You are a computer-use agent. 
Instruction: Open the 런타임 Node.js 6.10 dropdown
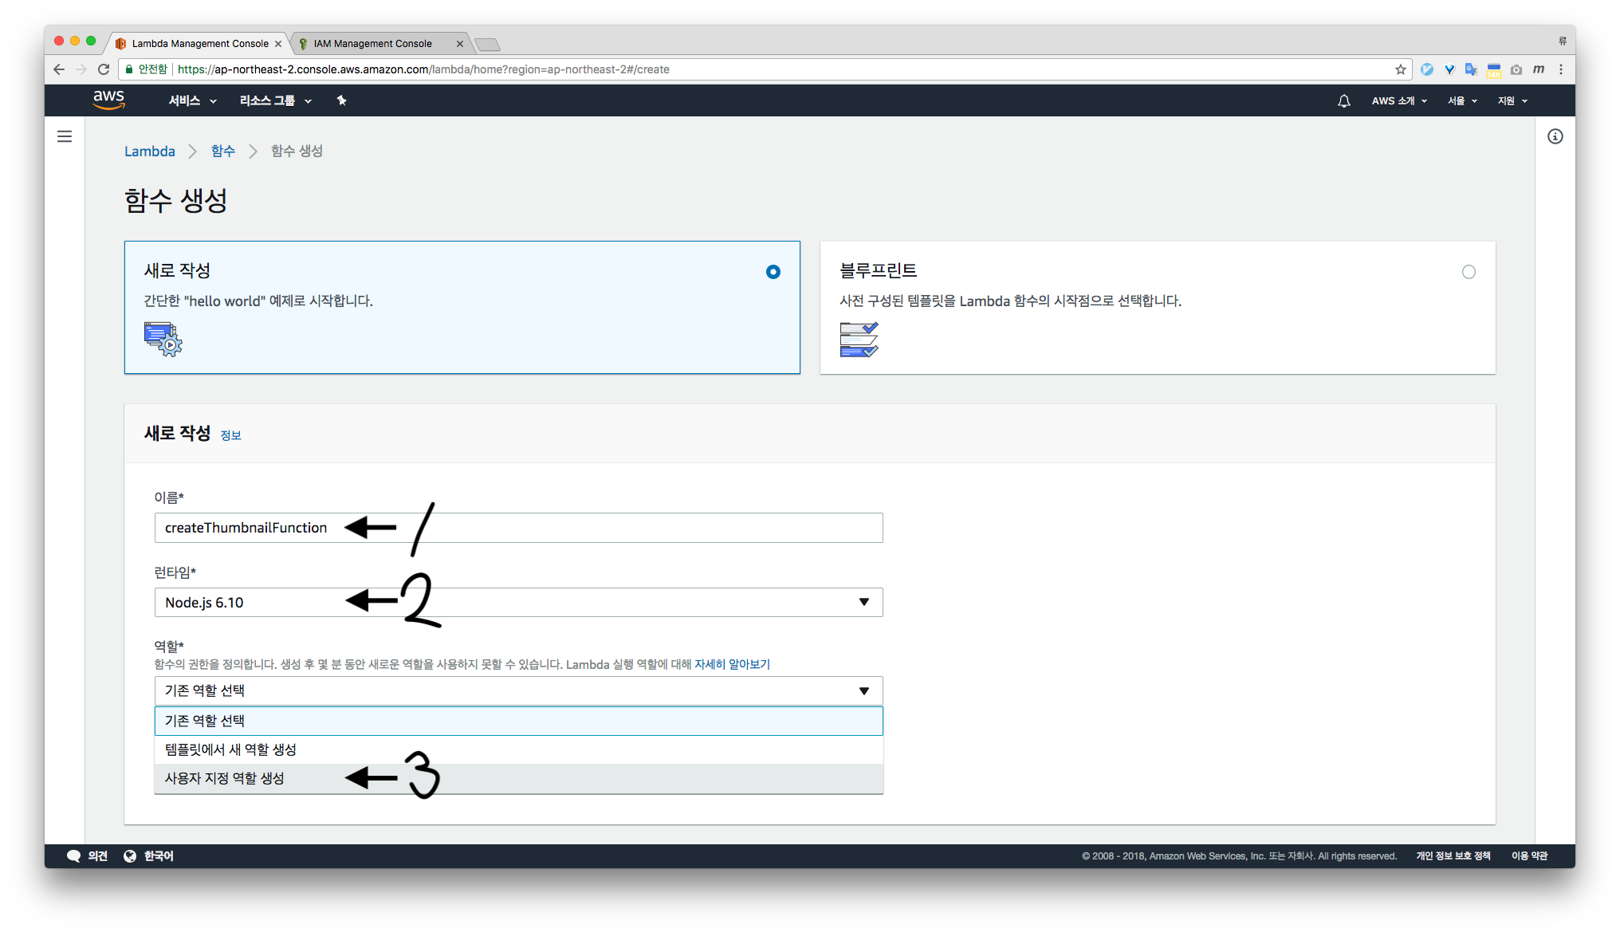pyautogui.click(x=518, y=603)
